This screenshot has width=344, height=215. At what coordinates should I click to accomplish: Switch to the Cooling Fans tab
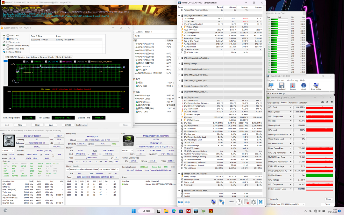tap(24, 57)
